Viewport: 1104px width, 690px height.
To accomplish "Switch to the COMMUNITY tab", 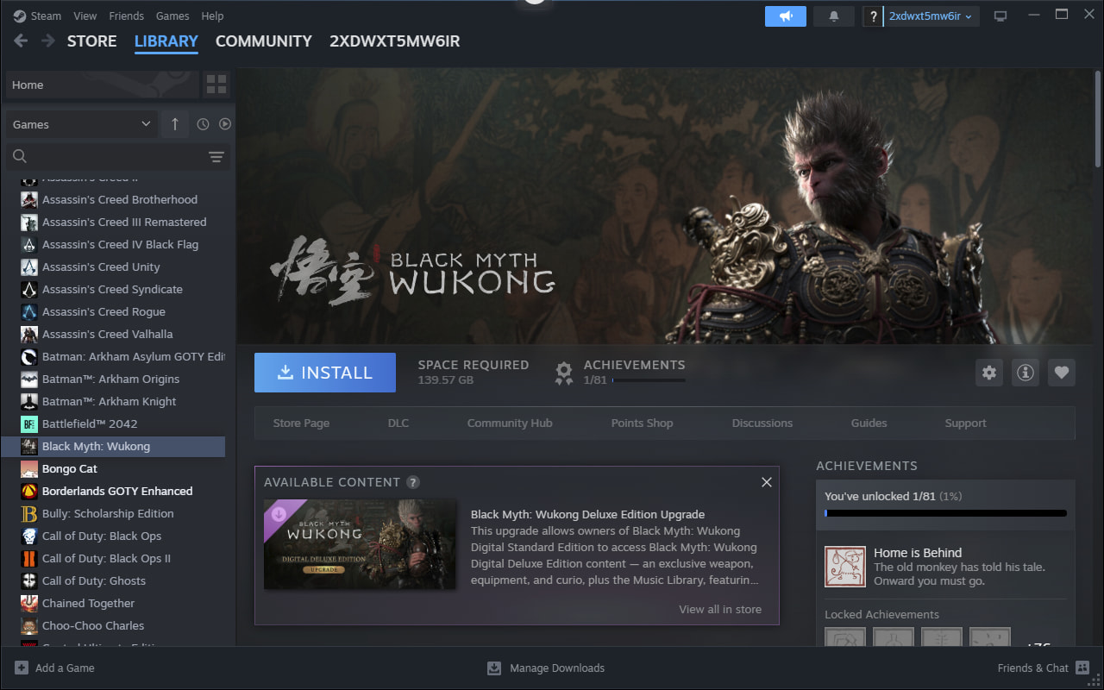I will pos(264,41).
